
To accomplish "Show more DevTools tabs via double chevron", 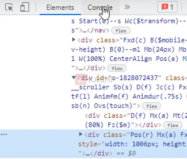I will pos(127,8).
